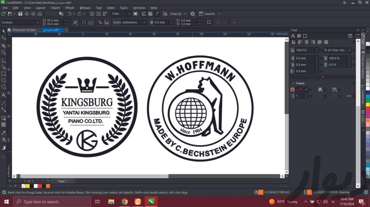Image resolution: width=370 pixels, height=207 pixels.
Task: Select center paragraph alignment
Action: pyautogui.click(x=306, y=42)
